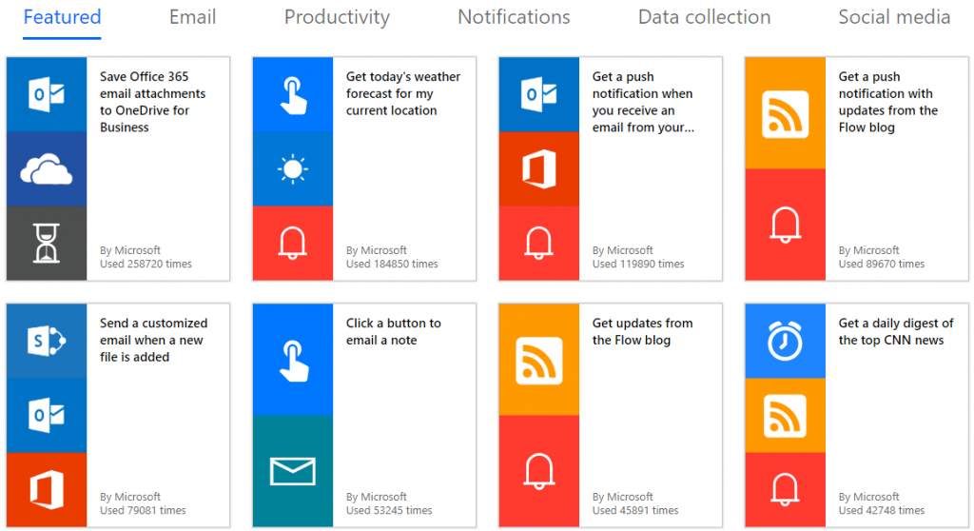Click Office 365 icon on push notification email card
The width and height of the screenshot is (974, 531).
539,169
